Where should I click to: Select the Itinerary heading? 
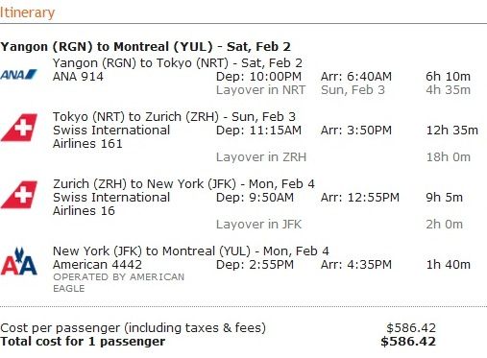[x=27, y=12]
